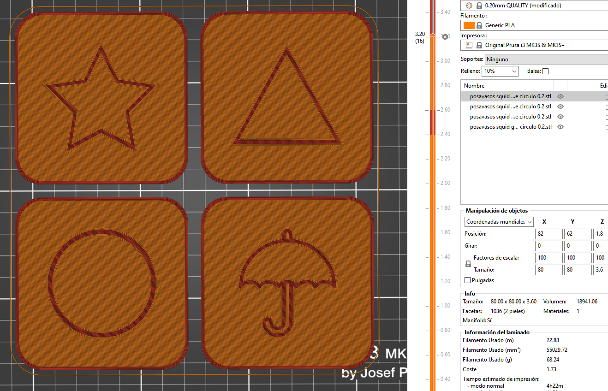
Task: Click the cross icon beside the 3.20 layer handle
Action: tap(445, 36)
